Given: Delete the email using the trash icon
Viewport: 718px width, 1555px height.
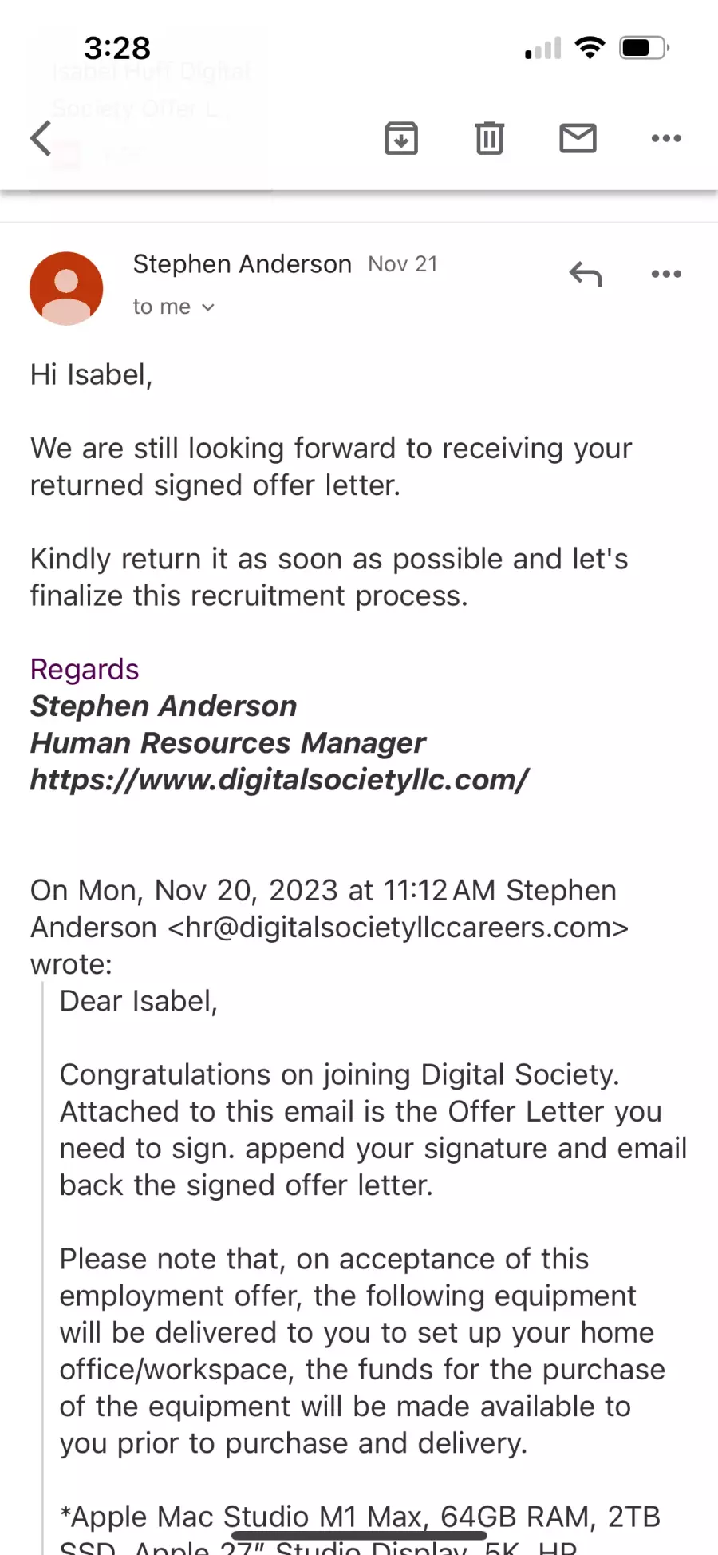Looking at the screenshot, I should (x=490, y=138).
